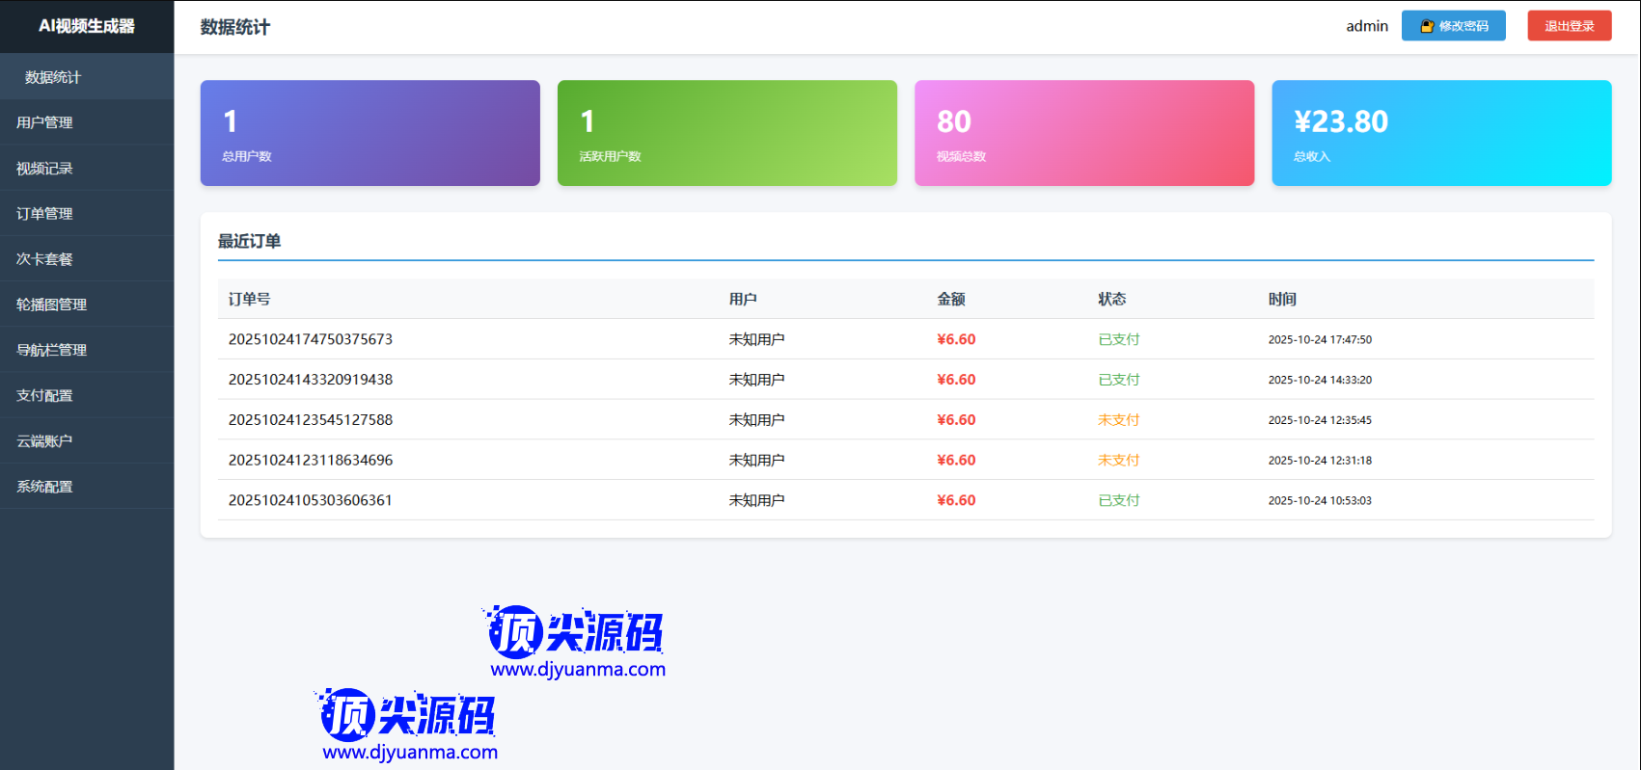1641x770 pixels.
Task: Click the 总用户数 statistics card
Action: coord(369,133)
